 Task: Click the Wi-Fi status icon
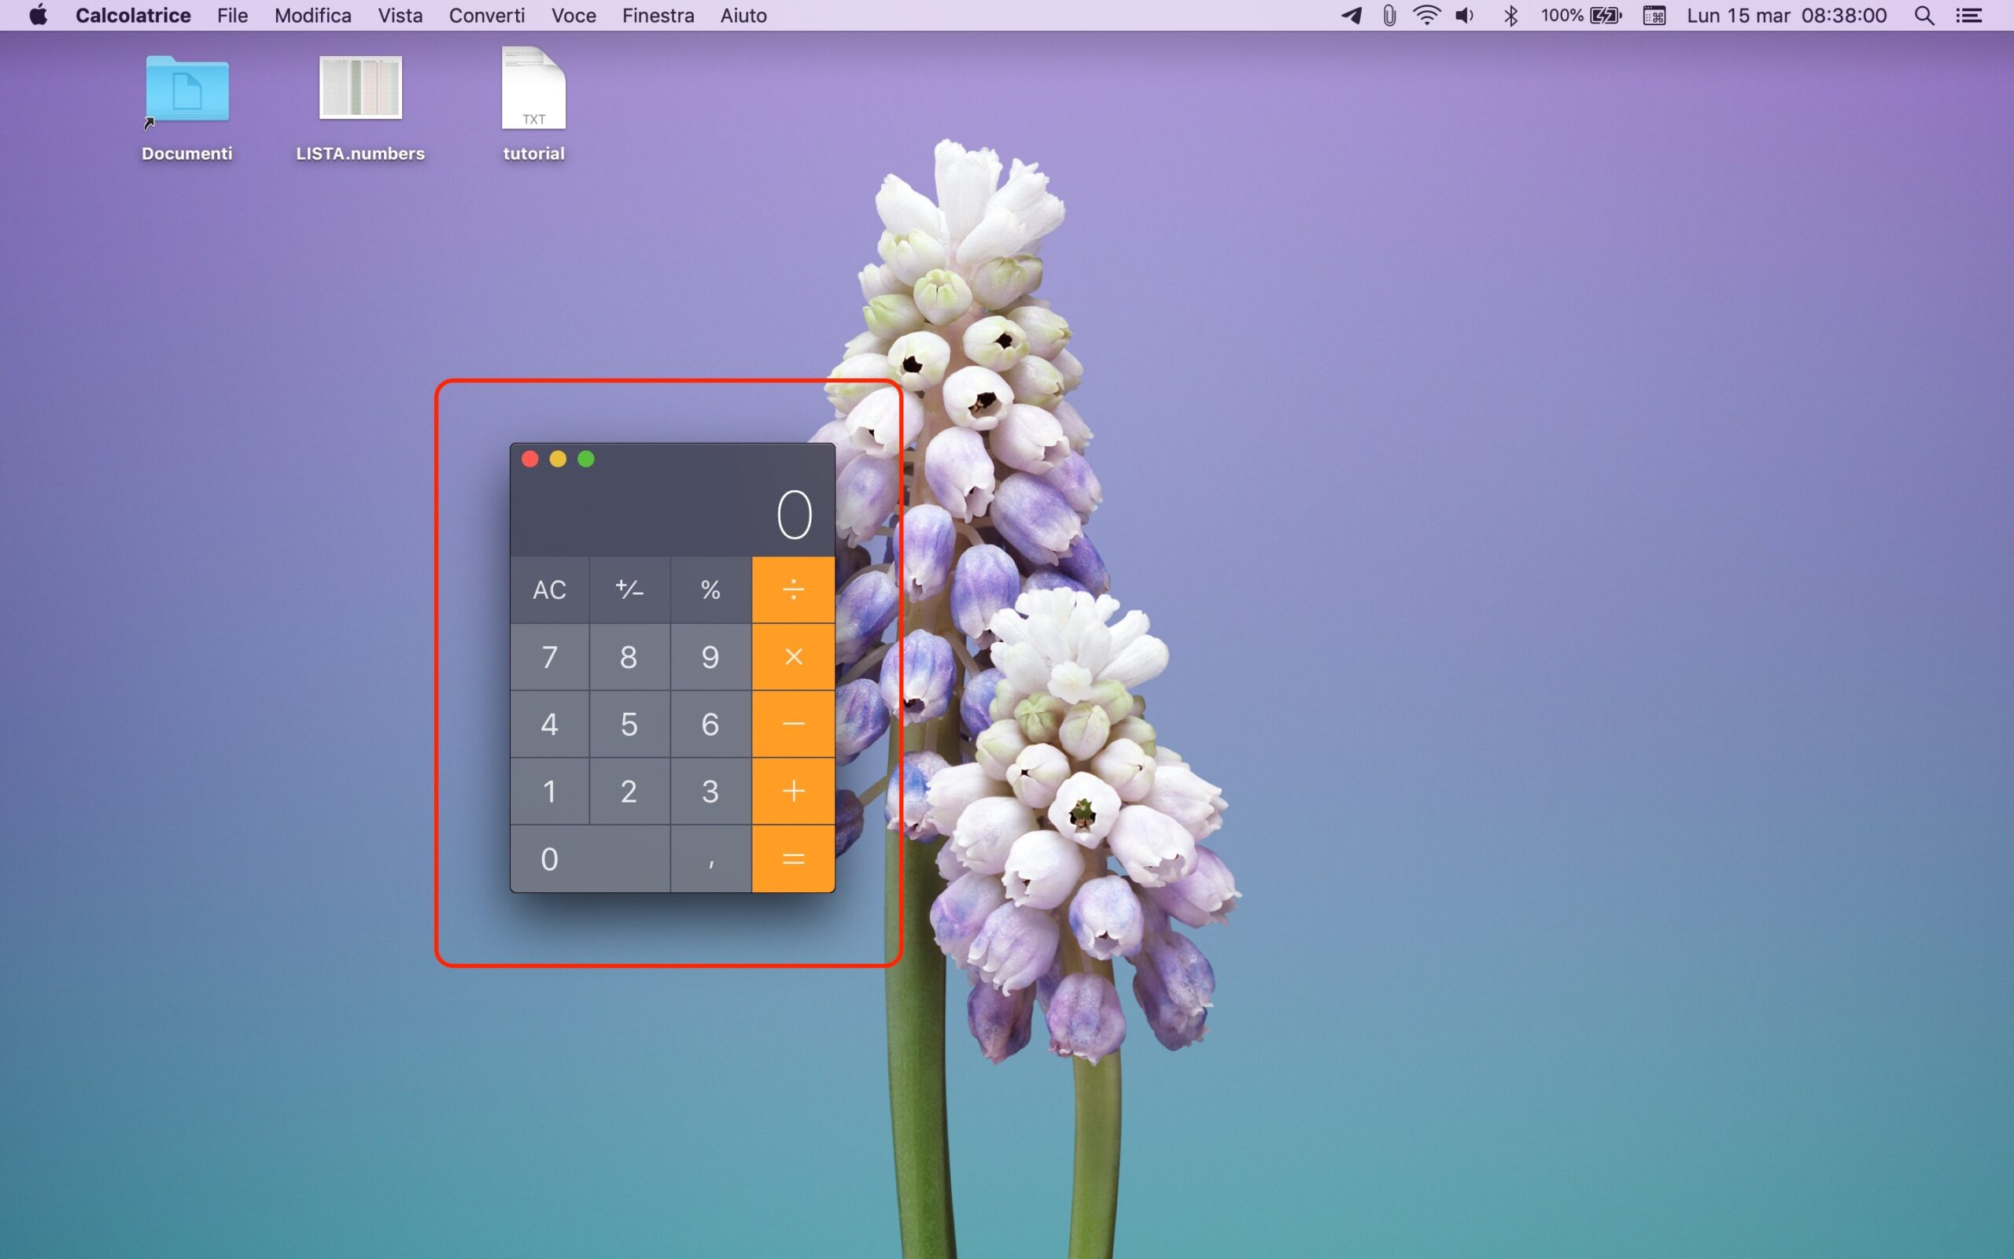tap(1426, 16)
